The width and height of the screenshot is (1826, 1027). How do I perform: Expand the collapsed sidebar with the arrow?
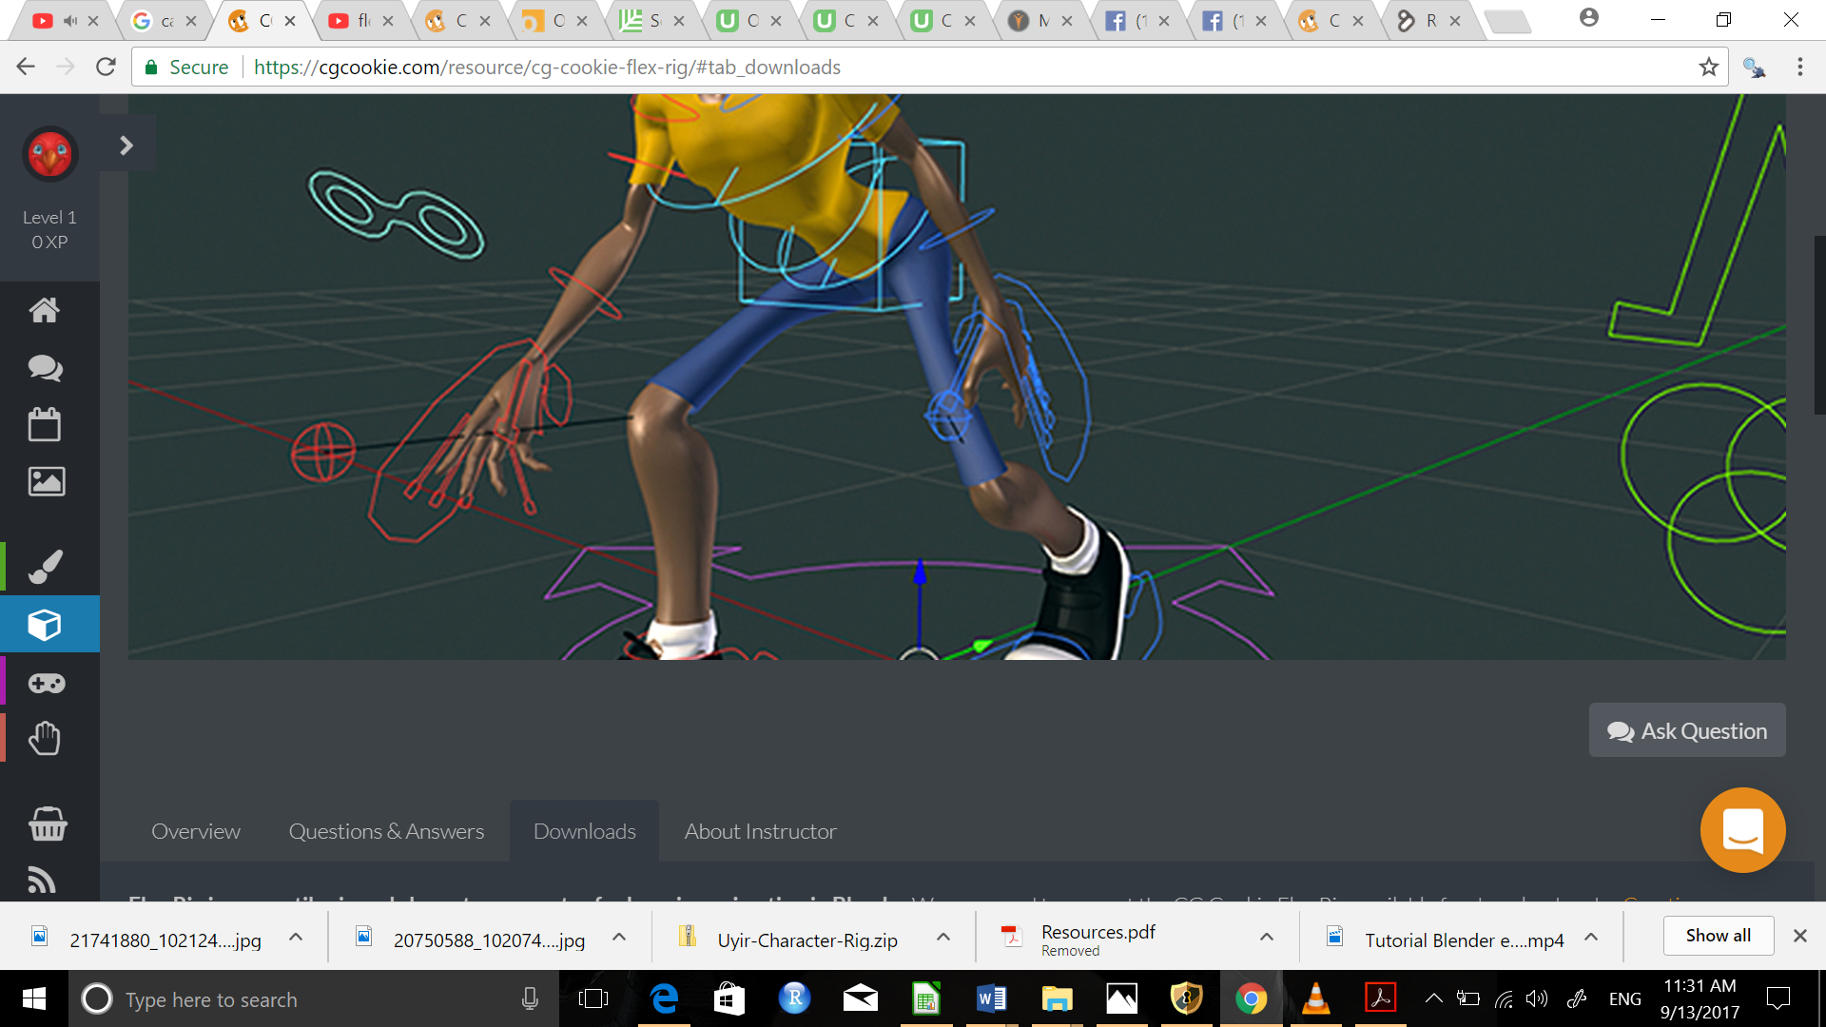pyautogui.click(x=126, y=144)
